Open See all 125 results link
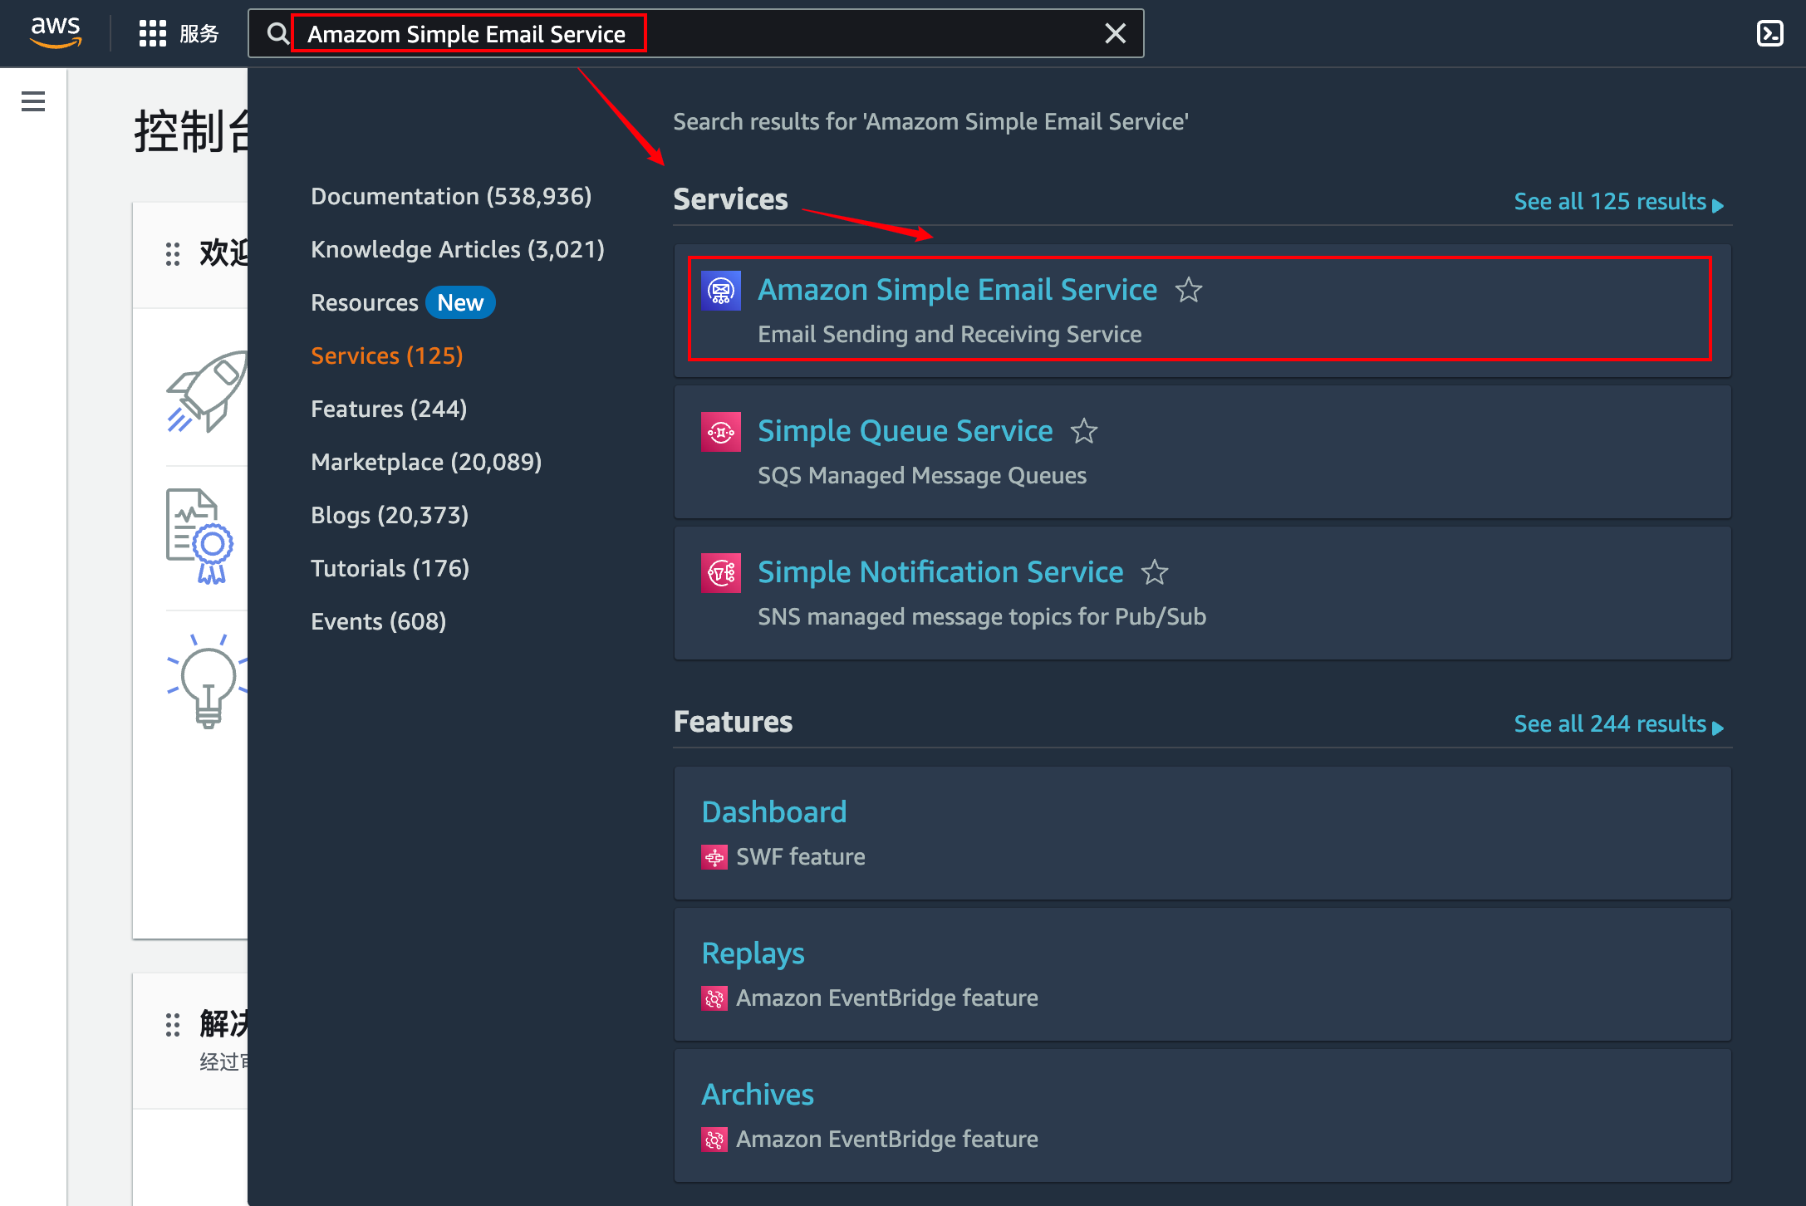The image size is (1806, 1206). click(1618, 202)
